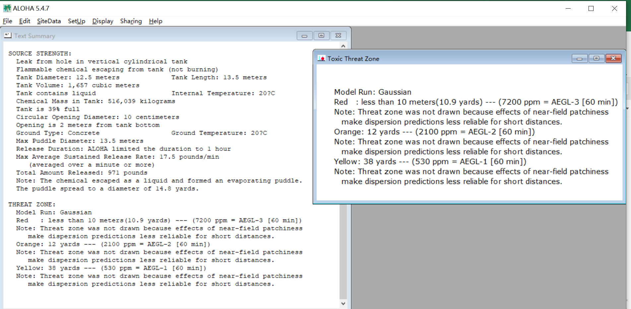Click Orange 12 yards line in Text Summary
This screenshot has height=309, width=631.
[x=113, y=244]
